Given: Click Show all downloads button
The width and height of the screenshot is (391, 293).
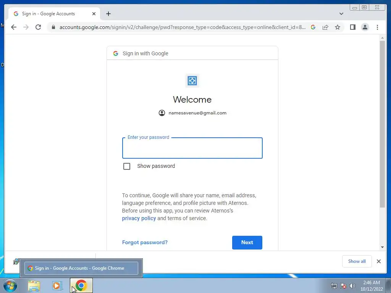Looking at the screenshot, I should (357, 261).
